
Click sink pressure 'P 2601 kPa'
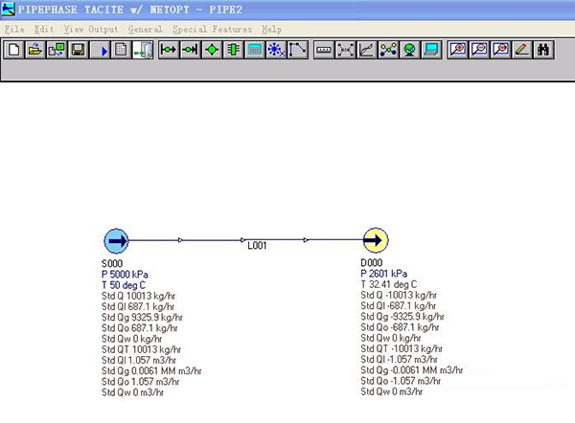point(384,274)
